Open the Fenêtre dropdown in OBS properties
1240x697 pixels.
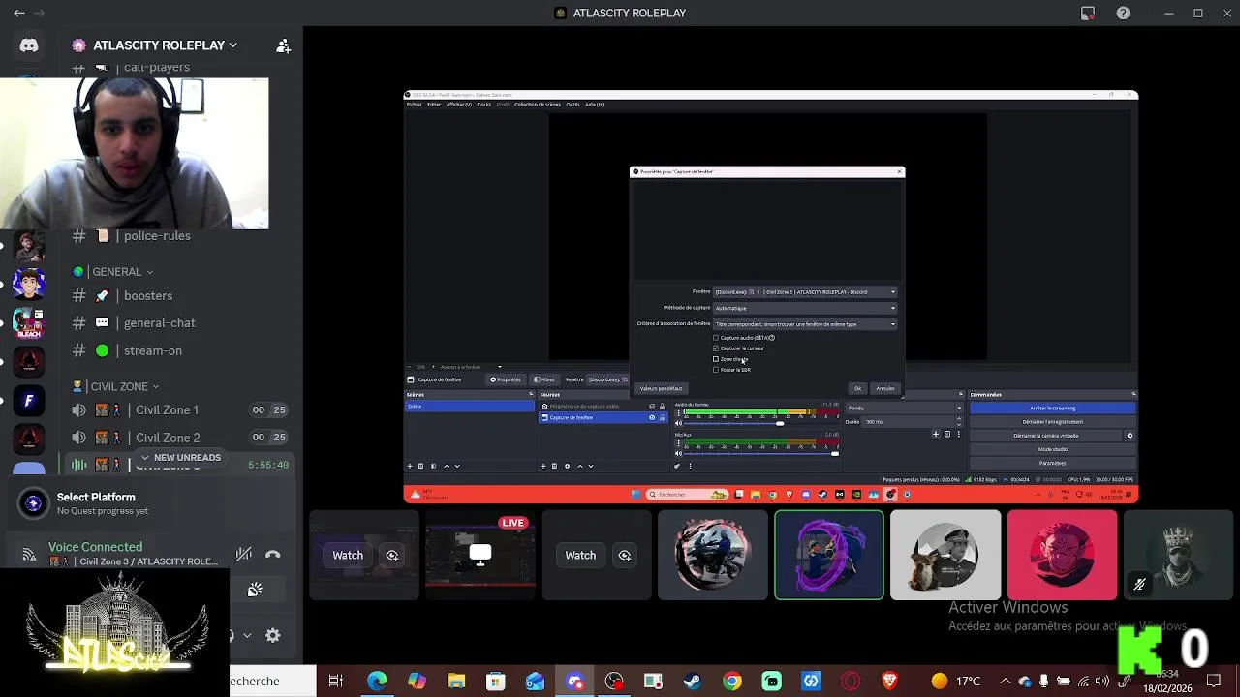coord(805,291)
